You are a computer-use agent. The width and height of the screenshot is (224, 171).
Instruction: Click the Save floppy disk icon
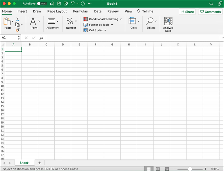(59, 4)
